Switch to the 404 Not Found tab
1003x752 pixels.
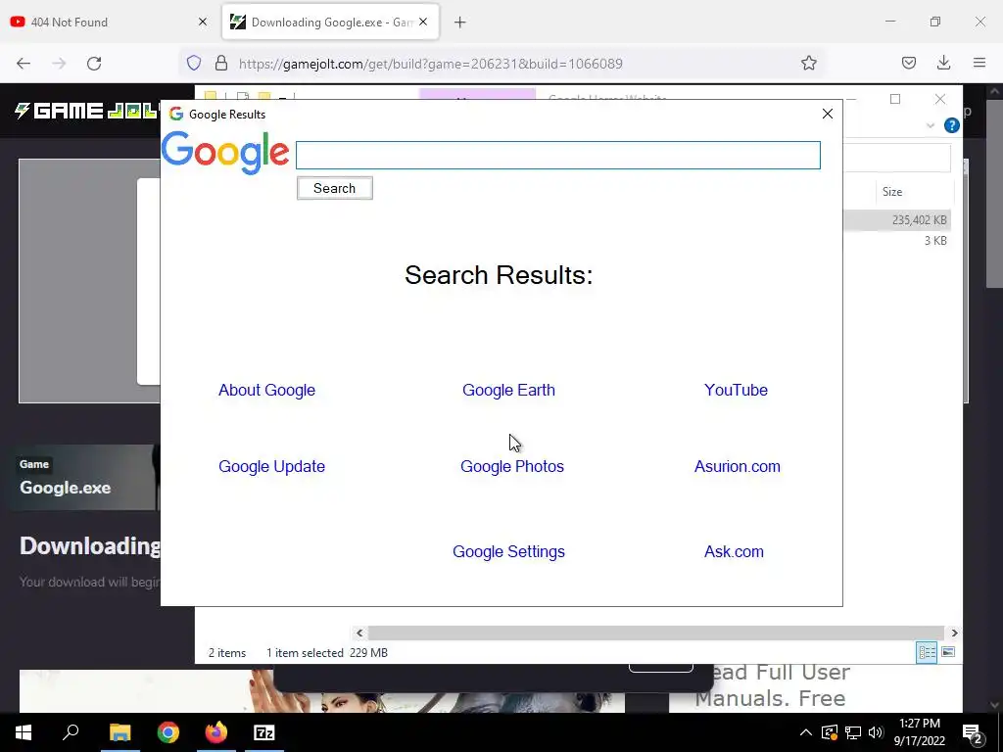click(109, 23)
